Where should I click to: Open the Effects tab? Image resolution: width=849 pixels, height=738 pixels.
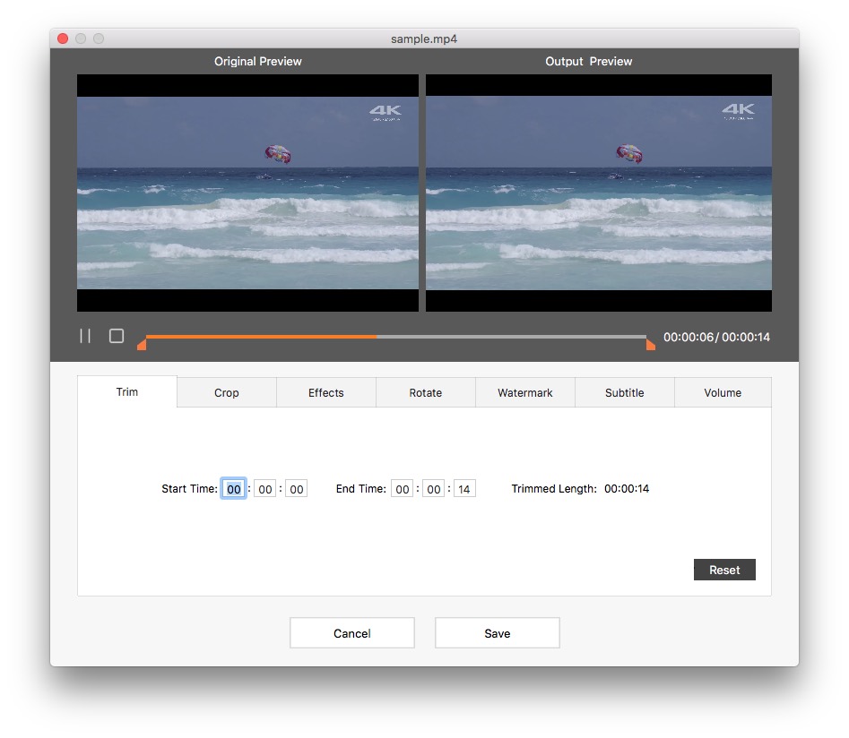pos(325,392)
